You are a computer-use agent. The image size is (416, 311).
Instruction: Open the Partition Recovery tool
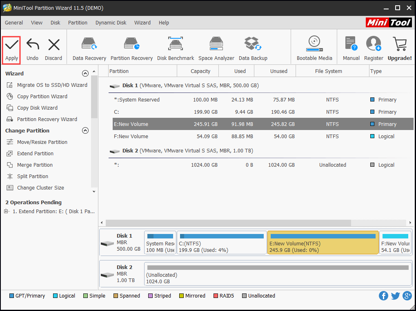tap(131, 49)
